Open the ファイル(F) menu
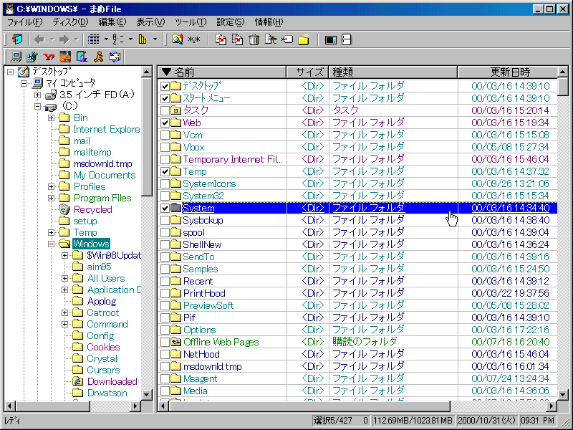The height and width of the screenshot is (430, 573). pyautogui.click(x=25, y=22)
